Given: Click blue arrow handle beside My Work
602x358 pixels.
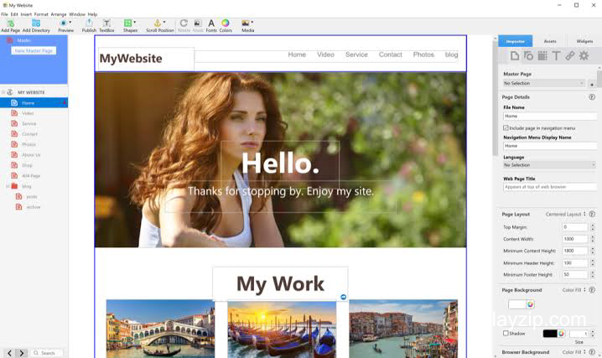Looking at the screenshot, I should click(343, 297).
